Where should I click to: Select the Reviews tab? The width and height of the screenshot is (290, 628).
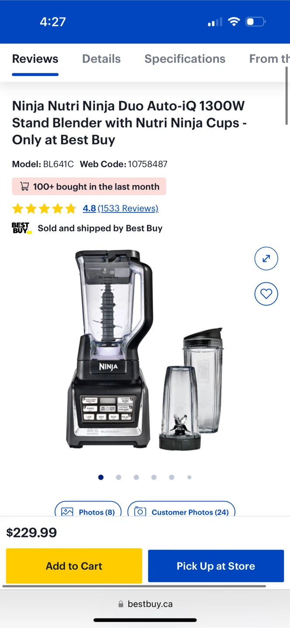point(35,59)
